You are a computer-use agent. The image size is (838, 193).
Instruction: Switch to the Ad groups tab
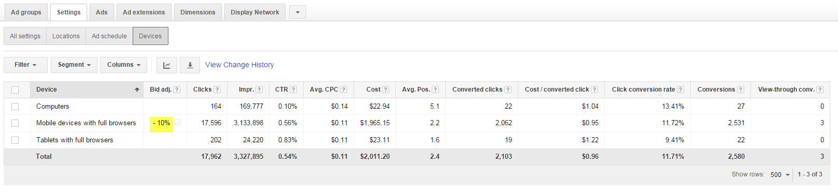(26, 12)
